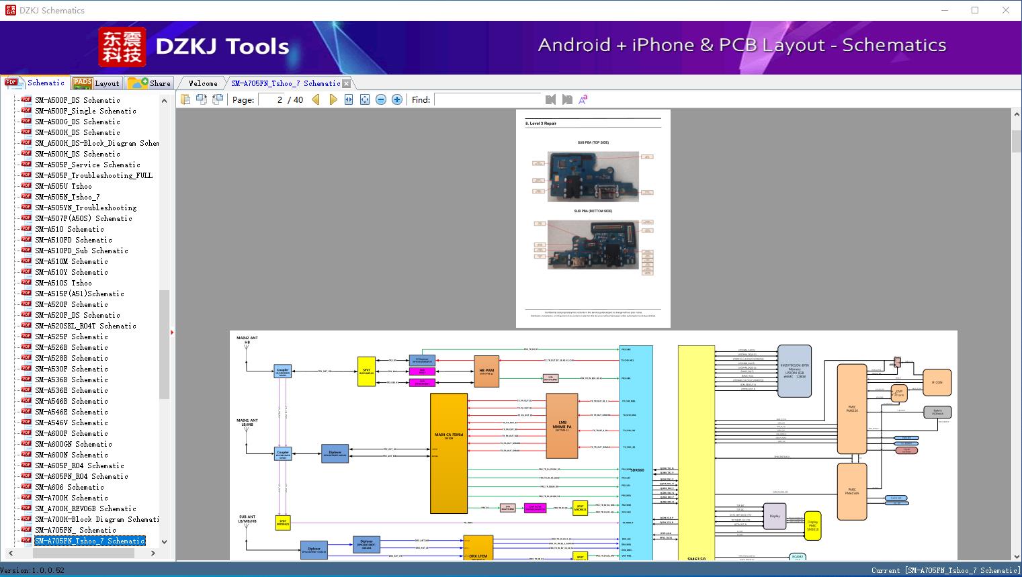The height and width of the screenshot is (577, 1022).
Task: Select SM-A520F Schematic
Action: [x=71, y=304]
